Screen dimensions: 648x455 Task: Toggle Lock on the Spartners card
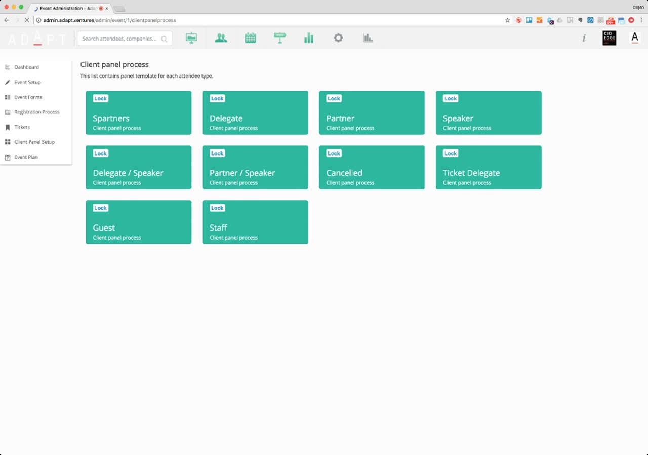tap(101, 98)
